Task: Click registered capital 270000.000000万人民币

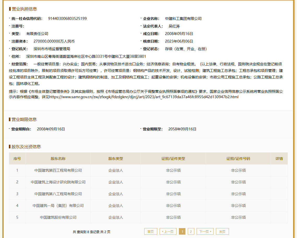Action: pos(54,41)
